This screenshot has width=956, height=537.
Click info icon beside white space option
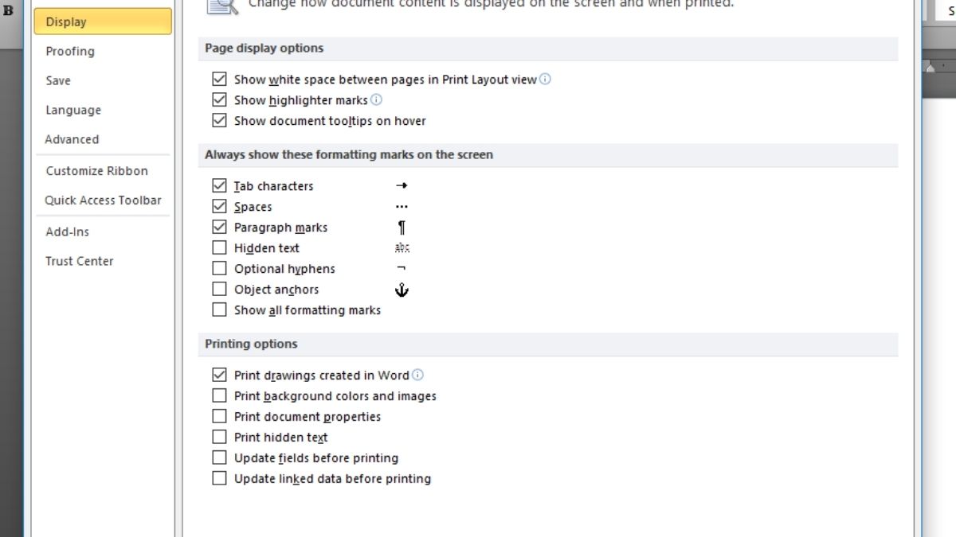click(545, 79)
